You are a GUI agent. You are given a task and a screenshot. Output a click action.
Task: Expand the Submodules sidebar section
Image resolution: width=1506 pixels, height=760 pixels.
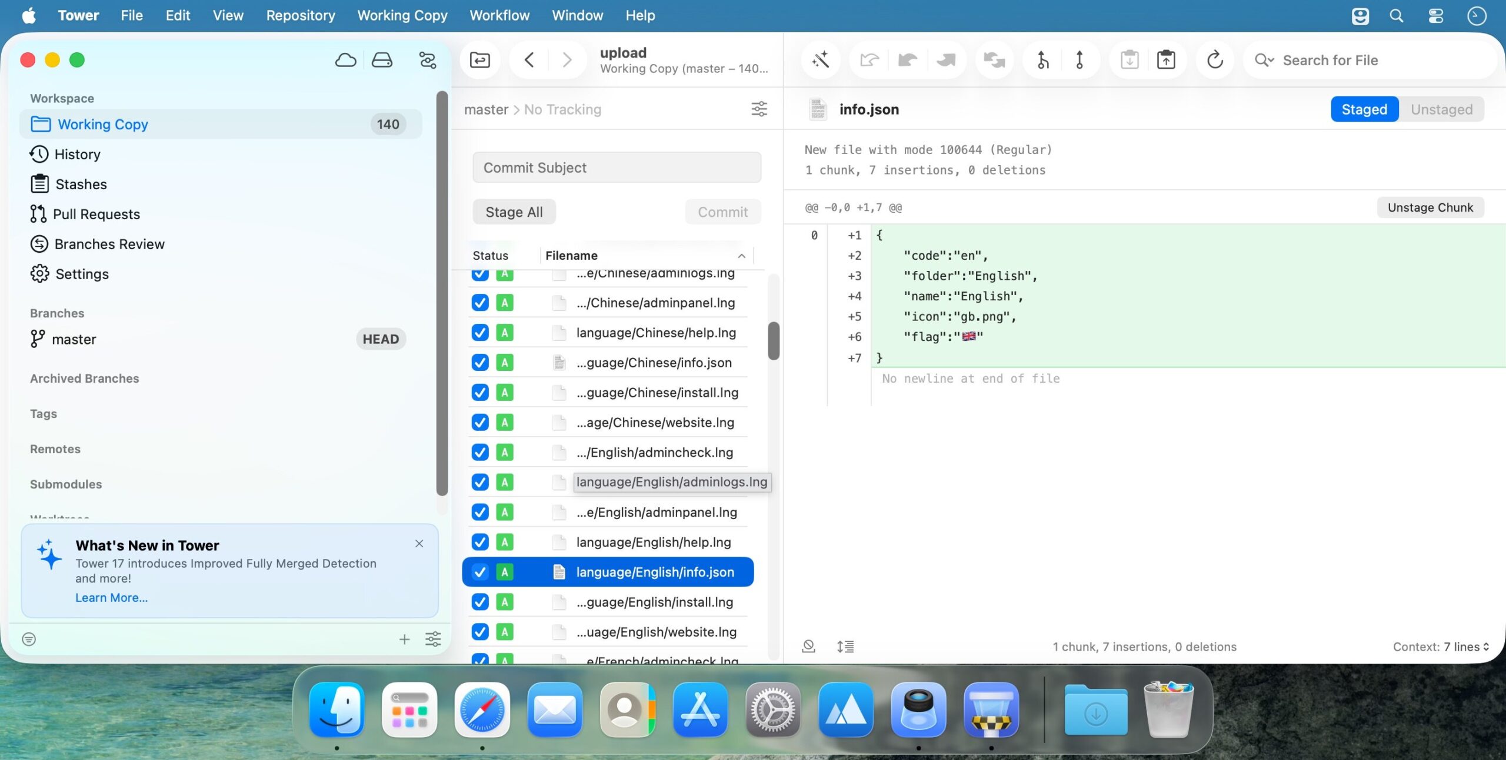(x=66, y=484)
